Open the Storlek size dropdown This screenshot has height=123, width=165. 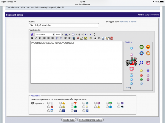coord(59,35)
